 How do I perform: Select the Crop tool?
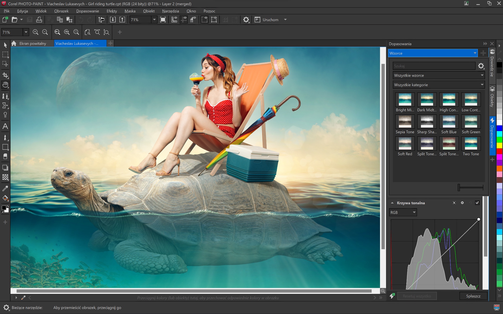(5, 75)
